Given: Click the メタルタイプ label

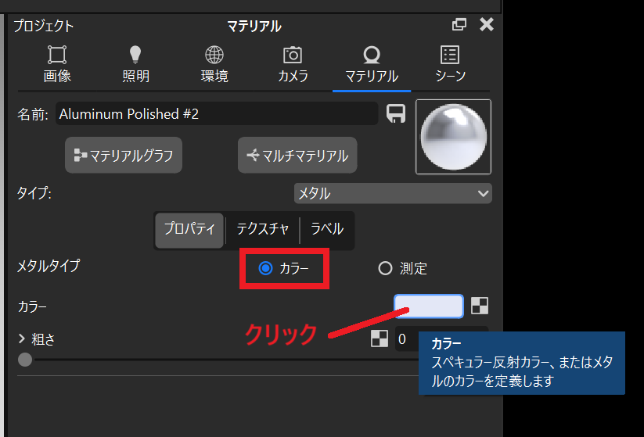Looking at the screenshot, I should click(48, 266).
